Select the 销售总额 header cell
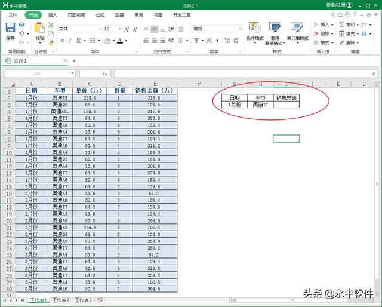Screen dimensions: 382x307 coord(286,98)
